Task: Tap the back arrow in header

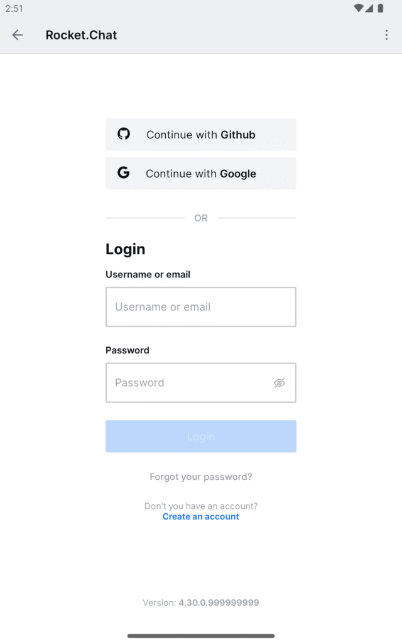Action: click(18, 35)
